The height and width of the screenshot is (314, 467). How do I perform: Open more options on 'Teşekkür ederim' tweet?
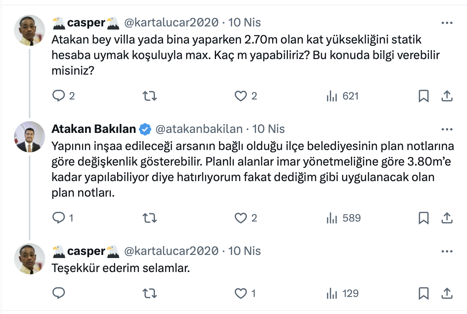[447, 251]
